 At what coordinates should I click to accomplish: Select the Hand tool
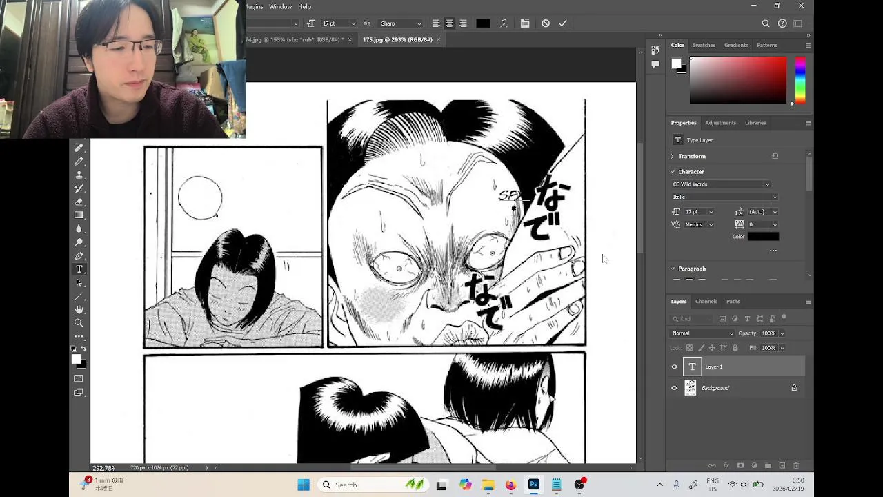pos(79,309)
